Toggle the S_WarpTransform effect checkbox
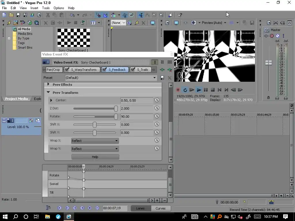The height and width of the screenshot is (221, 295). tap(67, 70)
